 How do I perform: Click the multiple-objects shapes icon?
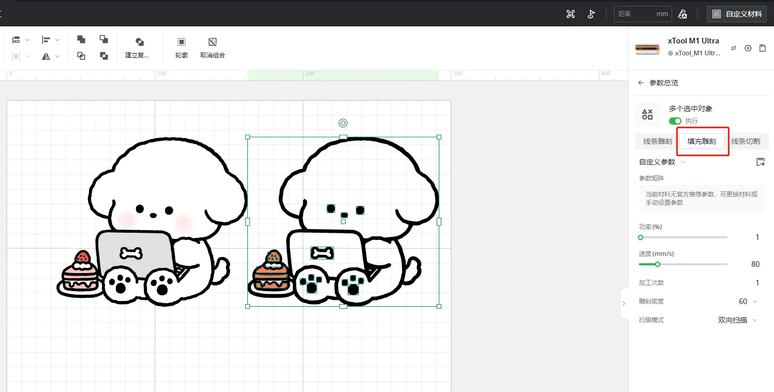pos(647,114)
